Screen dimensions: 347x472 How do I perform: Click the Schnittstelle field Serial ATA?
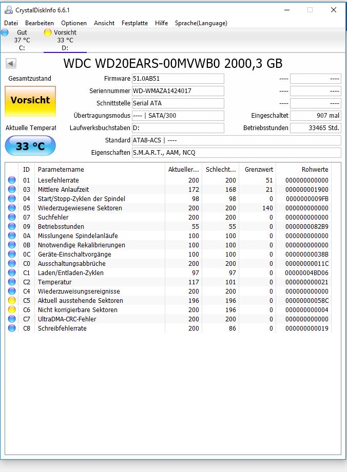pyautogui.click(x=178, y=103)
